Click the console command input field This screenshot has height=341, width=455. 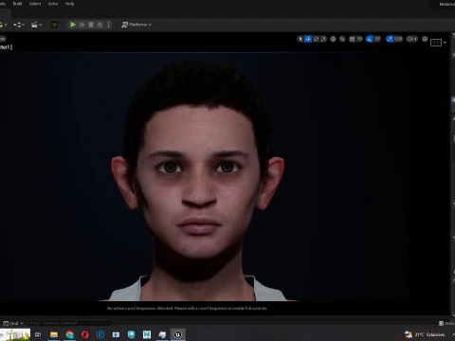pos(69,323)
